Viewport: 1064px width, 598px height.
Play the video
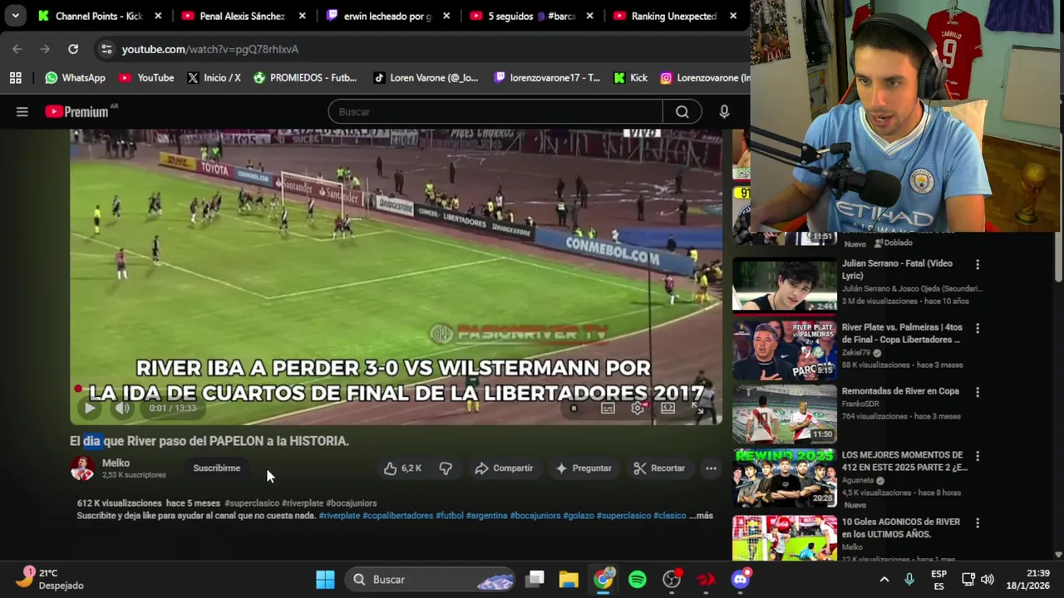click(x=89, y=408)
